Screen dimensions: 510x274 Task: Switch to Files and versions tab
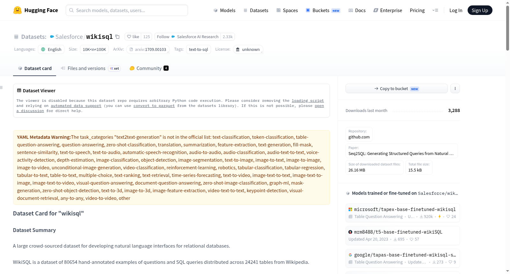click(x=91, y=68)
